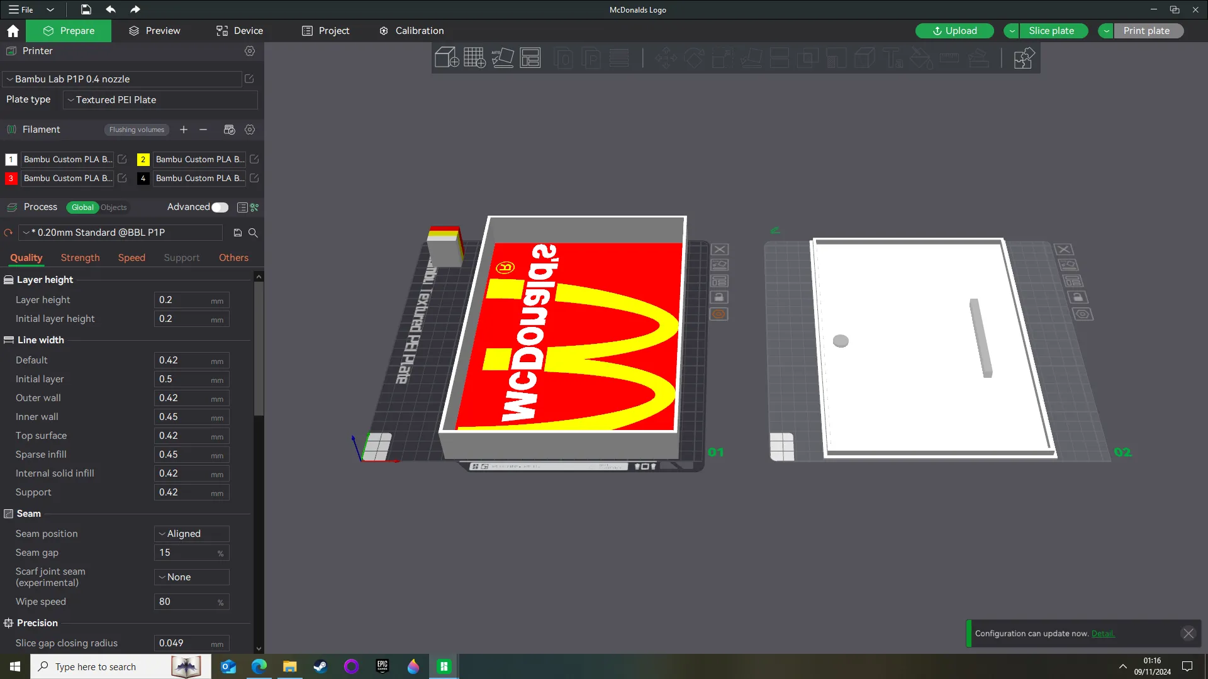This screenshot has width=1208, height=679.
Task: Click the Add model cube icon
Action: 447,58
